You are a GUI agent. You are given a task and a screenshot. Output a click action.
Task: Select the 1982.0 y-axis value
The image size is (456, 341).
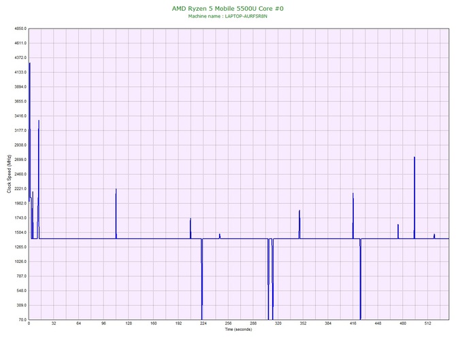20,203
